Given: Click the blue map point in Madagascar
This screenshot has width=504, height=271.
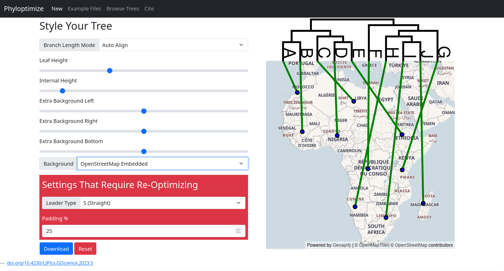Looking at the screenshot, I should click(423, 203).
